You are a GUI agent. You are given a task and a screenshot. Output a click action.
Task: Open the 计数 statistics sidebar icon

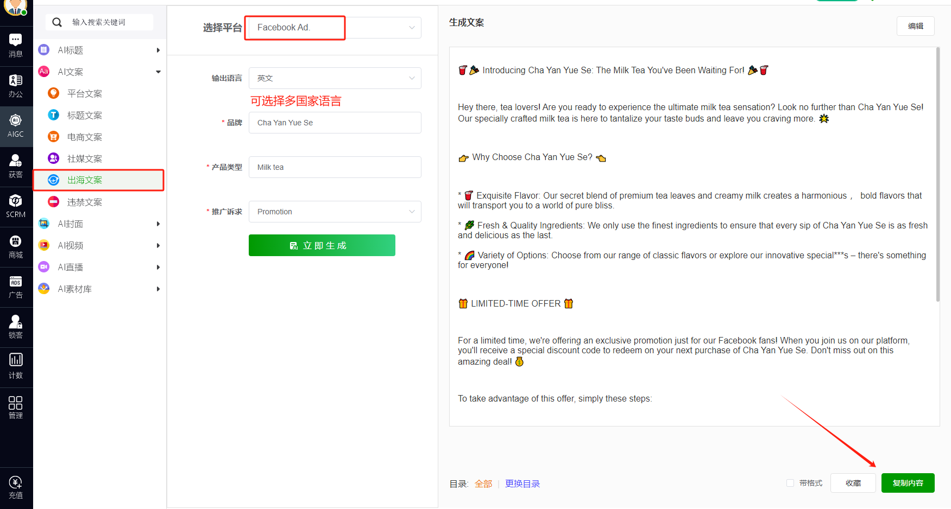pyautogui.click(x=16, y=367)
